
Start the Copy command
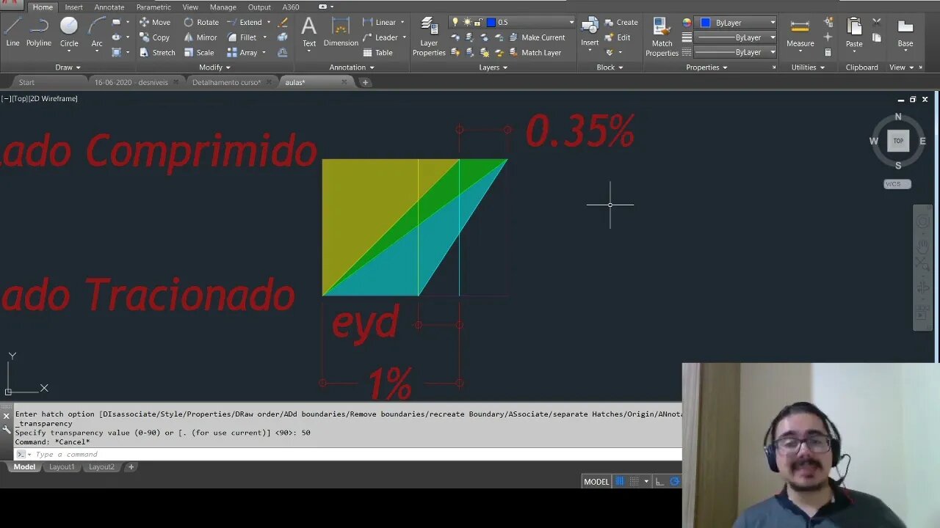coord(155,37)
